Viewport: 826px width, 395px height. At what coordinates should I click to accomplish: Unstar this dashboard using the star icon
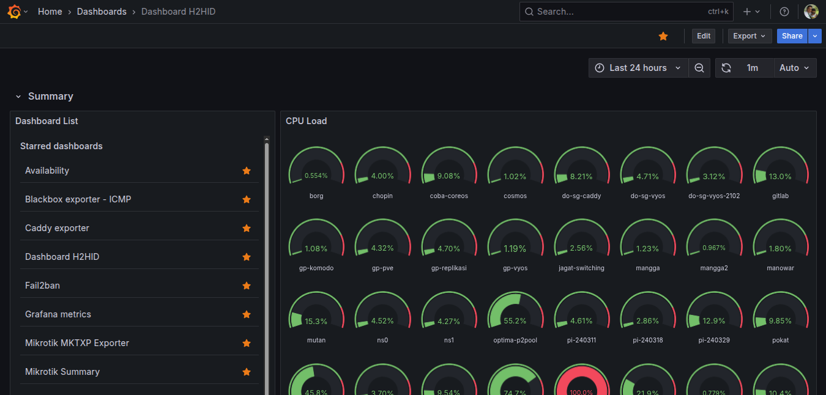[663, 36]
